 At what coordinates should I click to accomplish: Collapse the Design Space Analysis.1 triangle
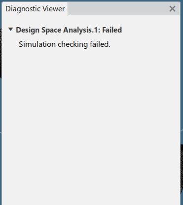click(11, 30)
